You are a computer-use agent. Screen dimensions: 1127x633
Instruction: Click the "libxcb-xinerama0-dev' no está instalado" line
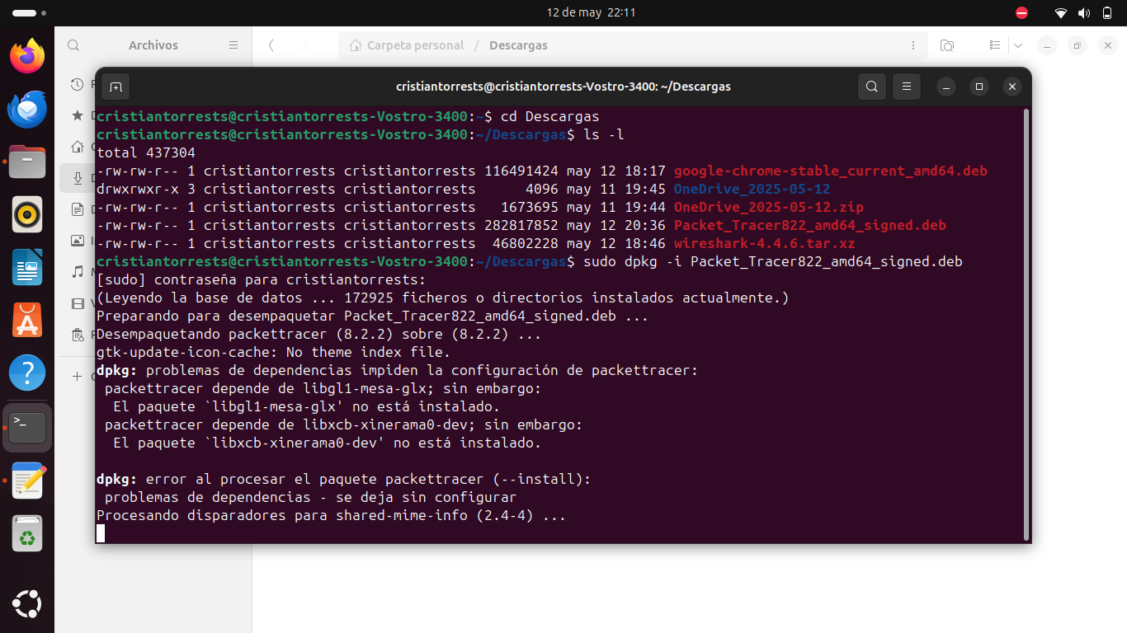[x=327, y=443]
